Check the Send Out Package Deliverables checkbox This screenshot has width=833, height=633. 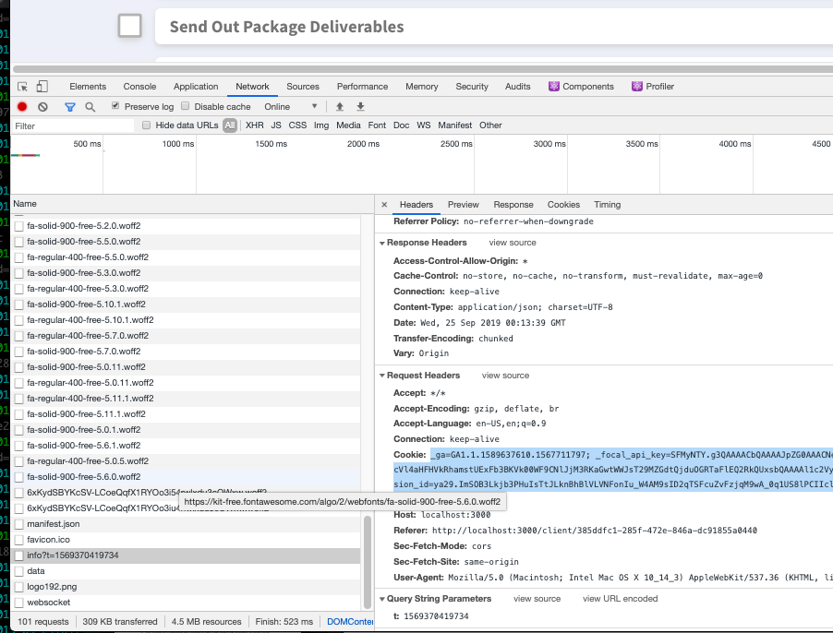129,26
